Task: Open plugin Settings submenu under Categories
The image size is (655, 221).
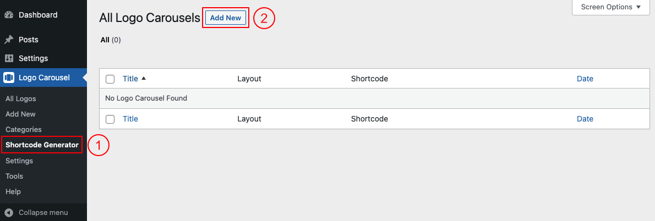Action: 19,161
